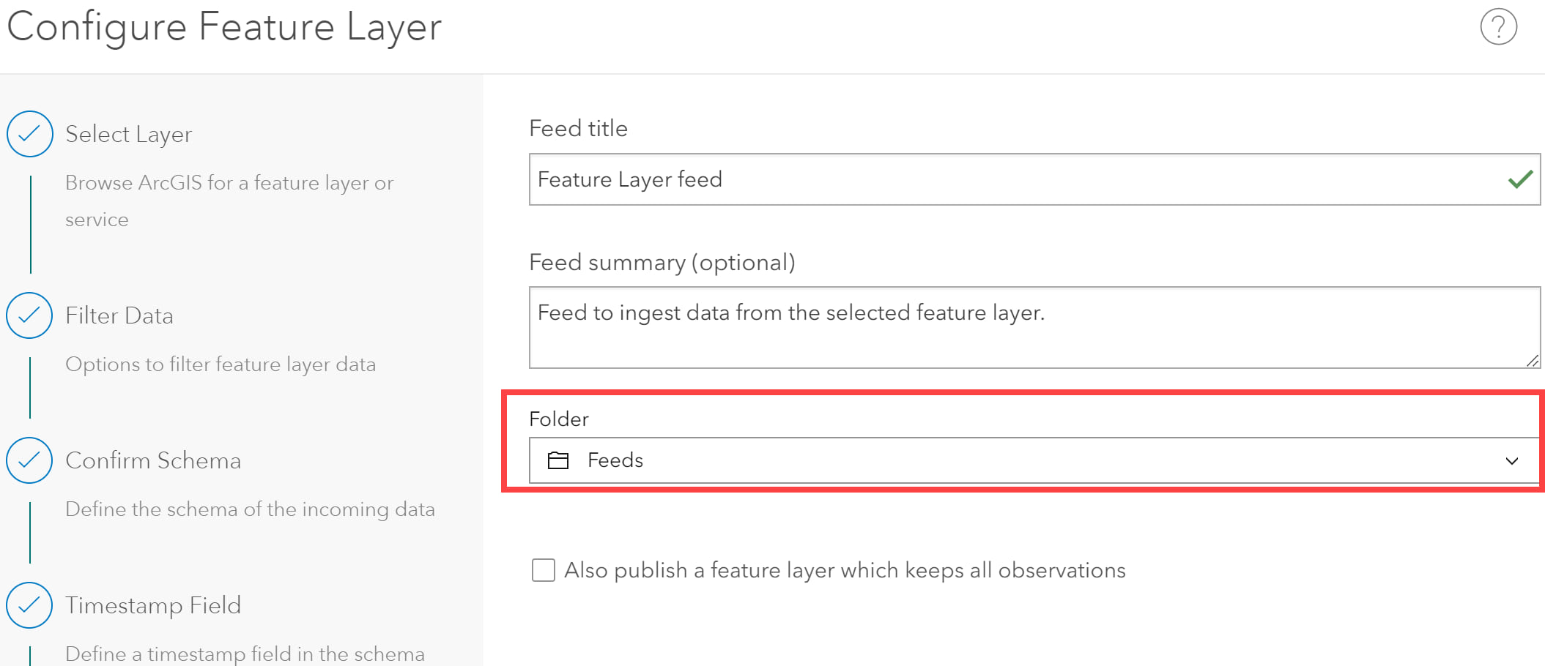
Task: Open the help question mark icon
Action: [1498, 27]
